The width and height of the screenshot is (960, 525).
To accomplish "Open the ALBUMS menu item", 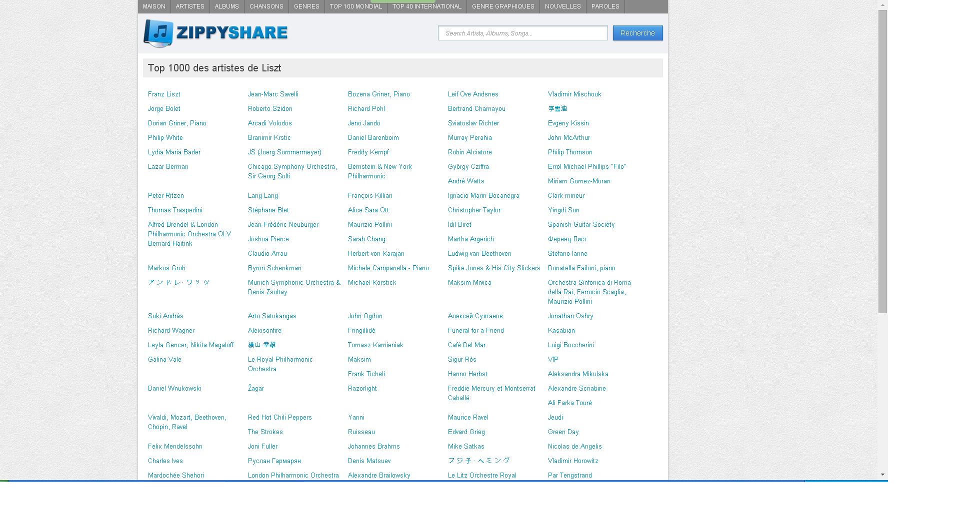I will 227,6.
